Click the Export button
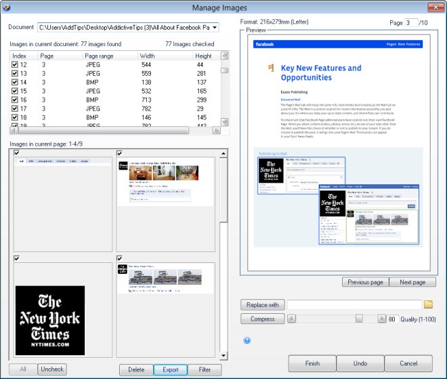 pos(171,370)
